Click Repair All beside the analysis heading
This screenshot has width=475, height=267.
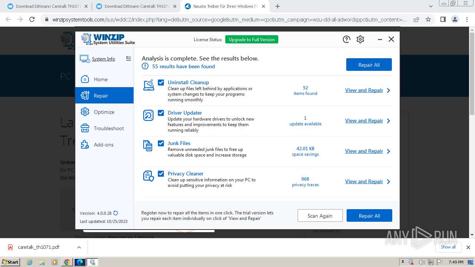pyautogui.click(x=369, y=65)
